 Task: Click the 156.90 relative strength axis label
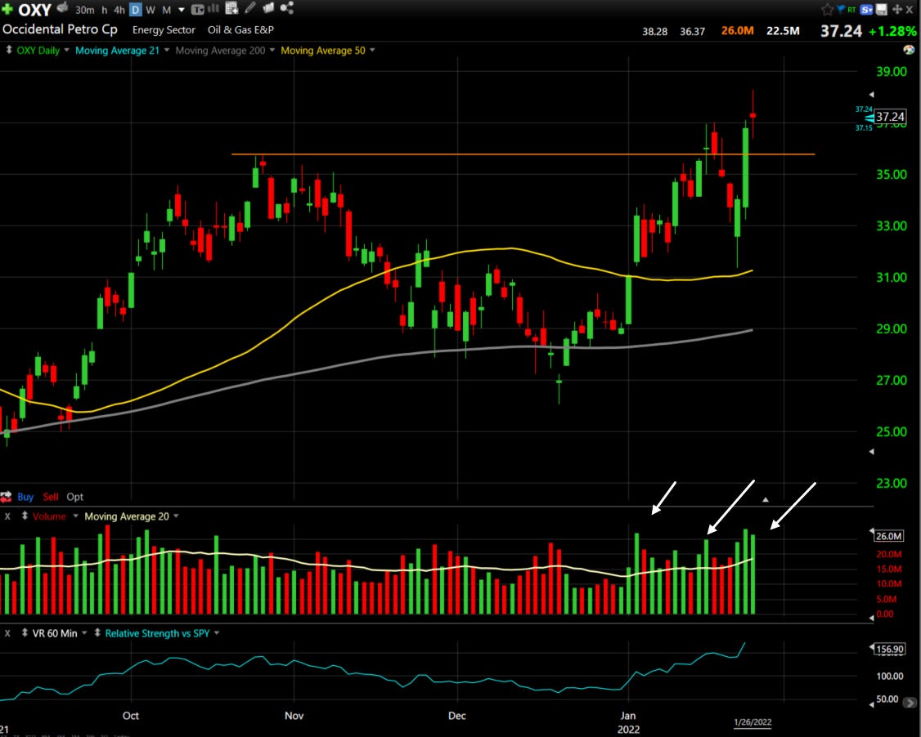point(889,649)
